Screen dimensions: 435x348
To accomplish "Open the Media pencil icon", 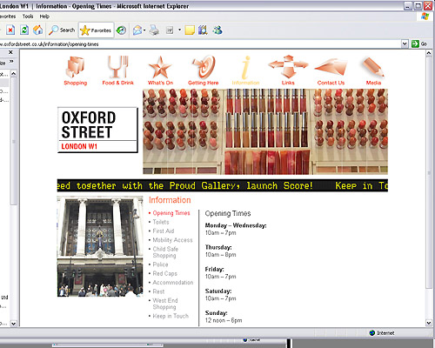I will pos(373,70).
